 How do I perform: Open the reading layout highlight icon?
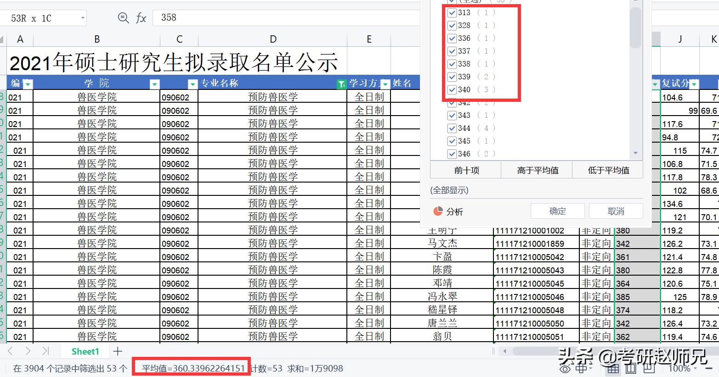[x=582, y=368]
